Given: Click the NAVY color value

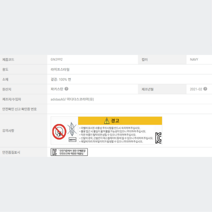Looking at the screenshot, I should (x=194, y=59).
